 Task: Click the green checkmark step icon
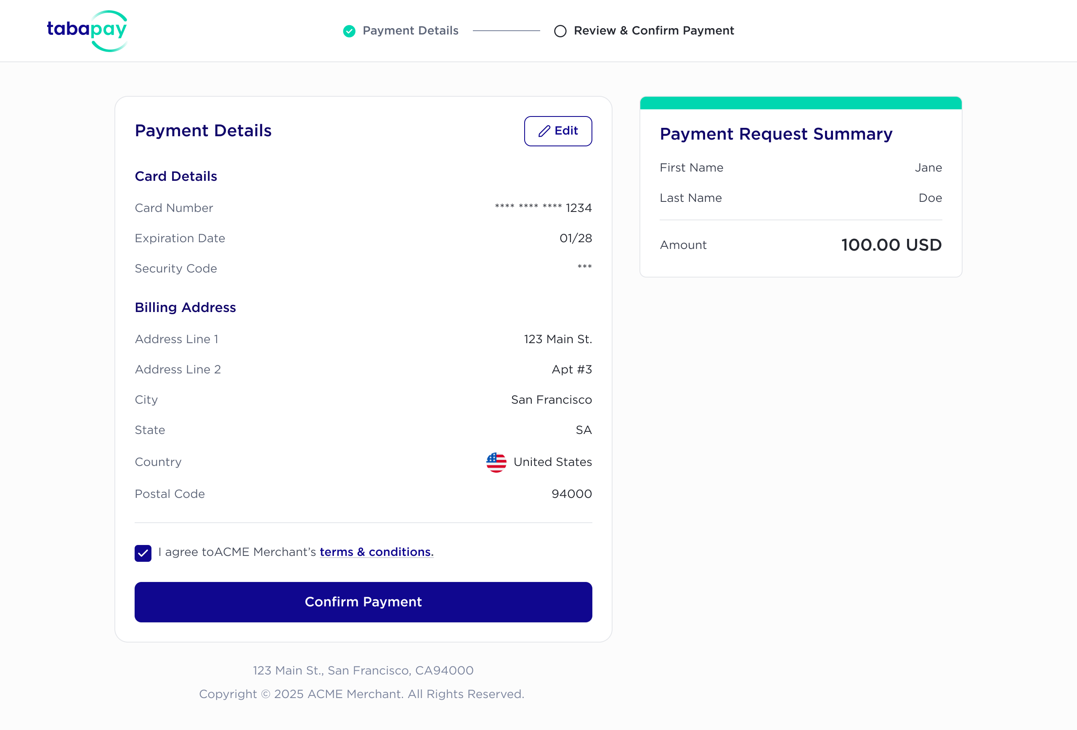click(349, 31)
